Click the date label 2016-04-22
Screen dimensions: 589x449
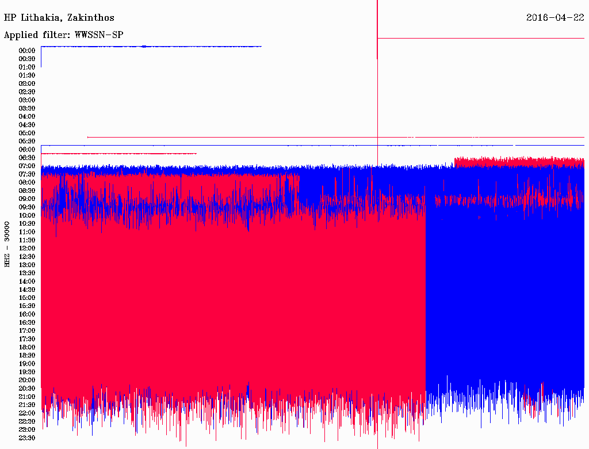pos(555,17)
